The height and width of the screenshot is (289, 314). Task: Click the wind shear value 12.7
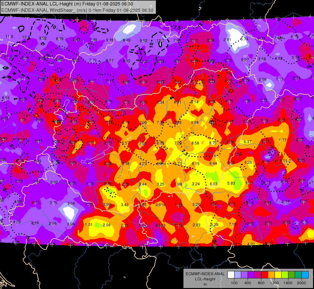(x=160, y=41)
